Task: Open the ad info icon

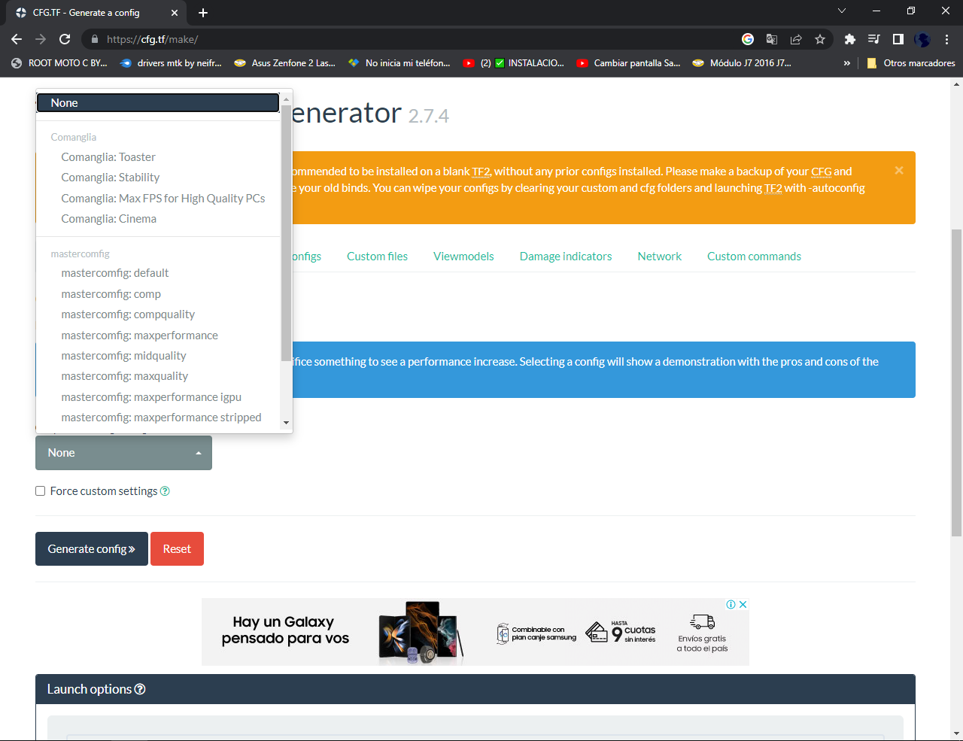Action: [731, 604]
